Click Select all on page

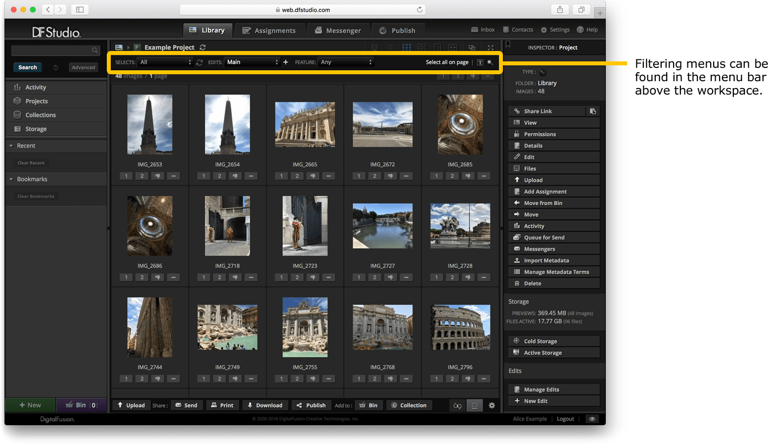(x=447, y=62)
